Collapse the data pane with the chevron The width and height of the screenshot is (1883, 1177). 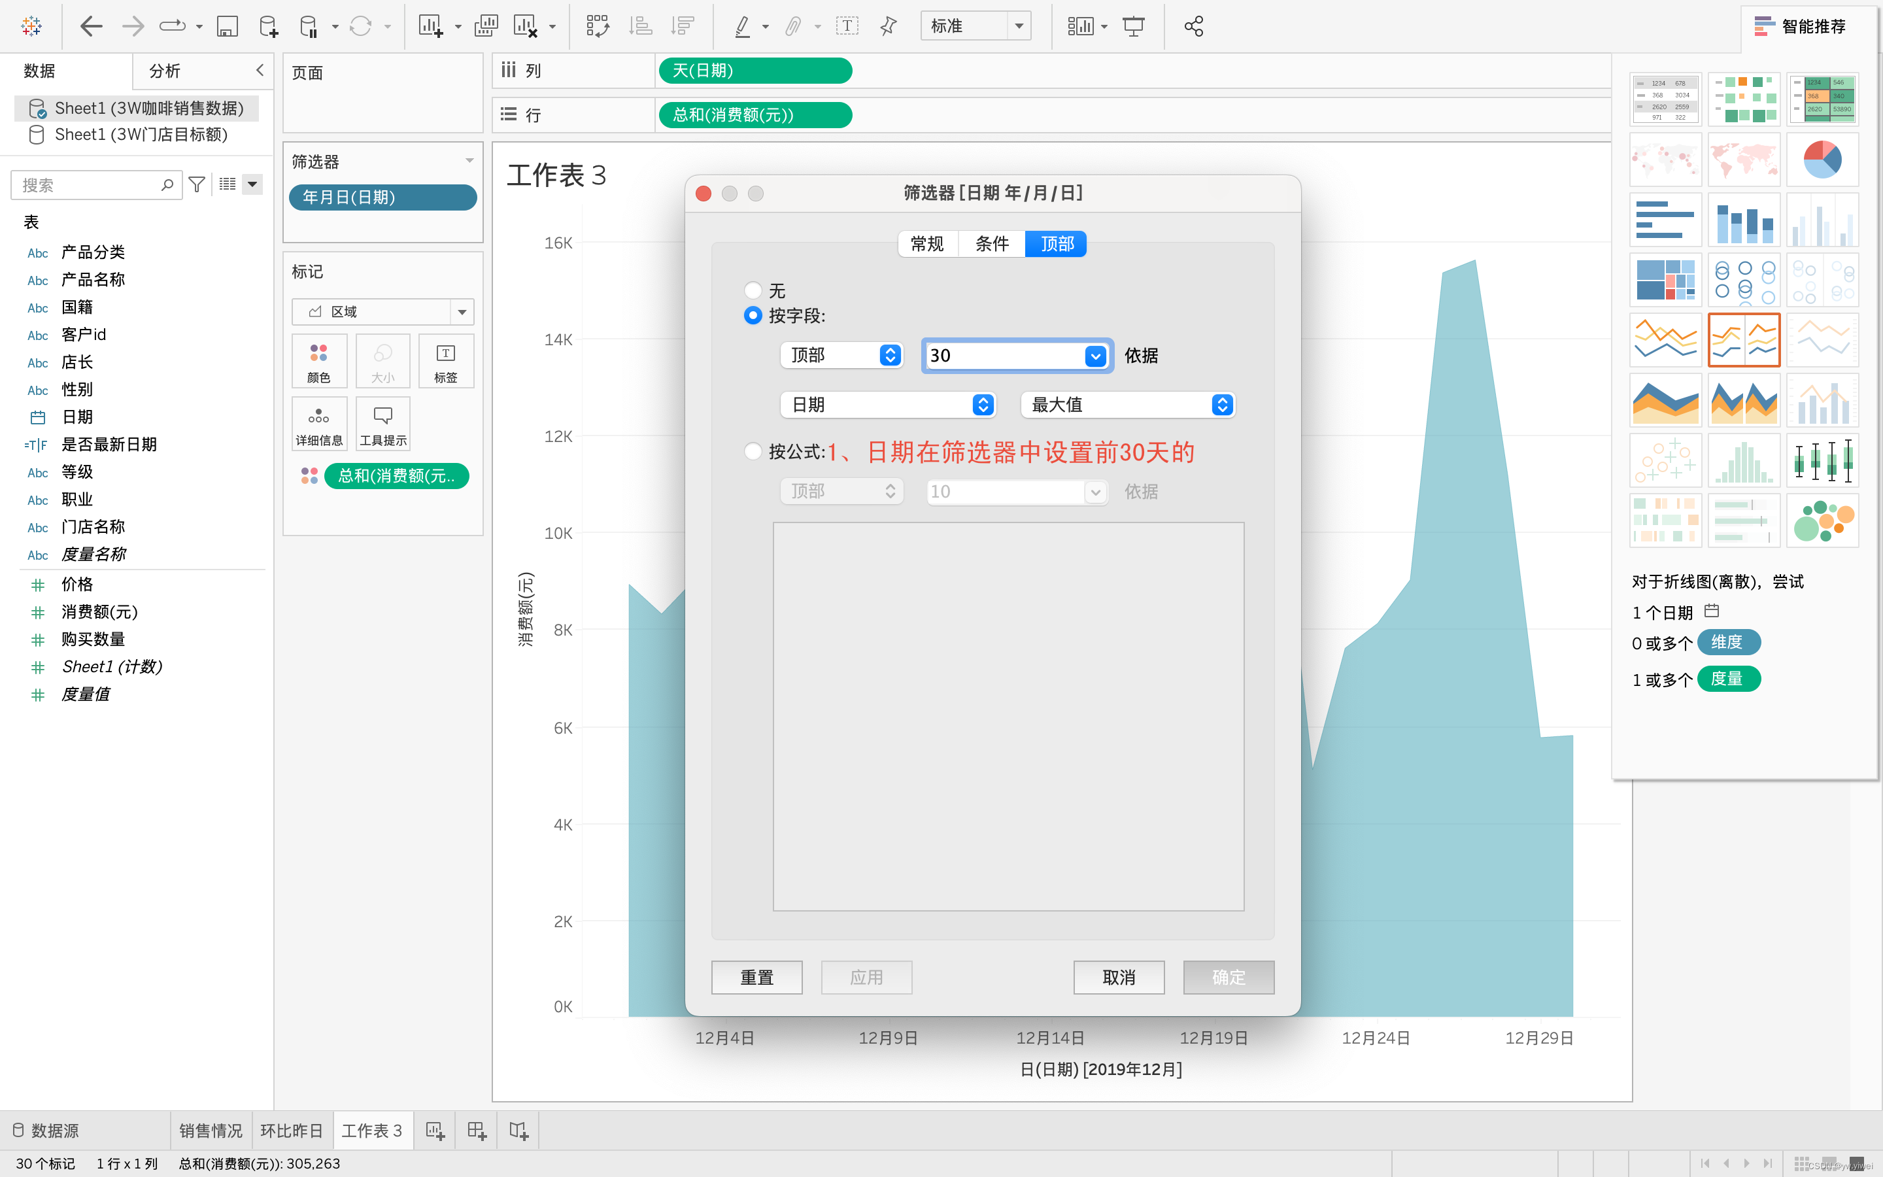click(x=260, y=70)
